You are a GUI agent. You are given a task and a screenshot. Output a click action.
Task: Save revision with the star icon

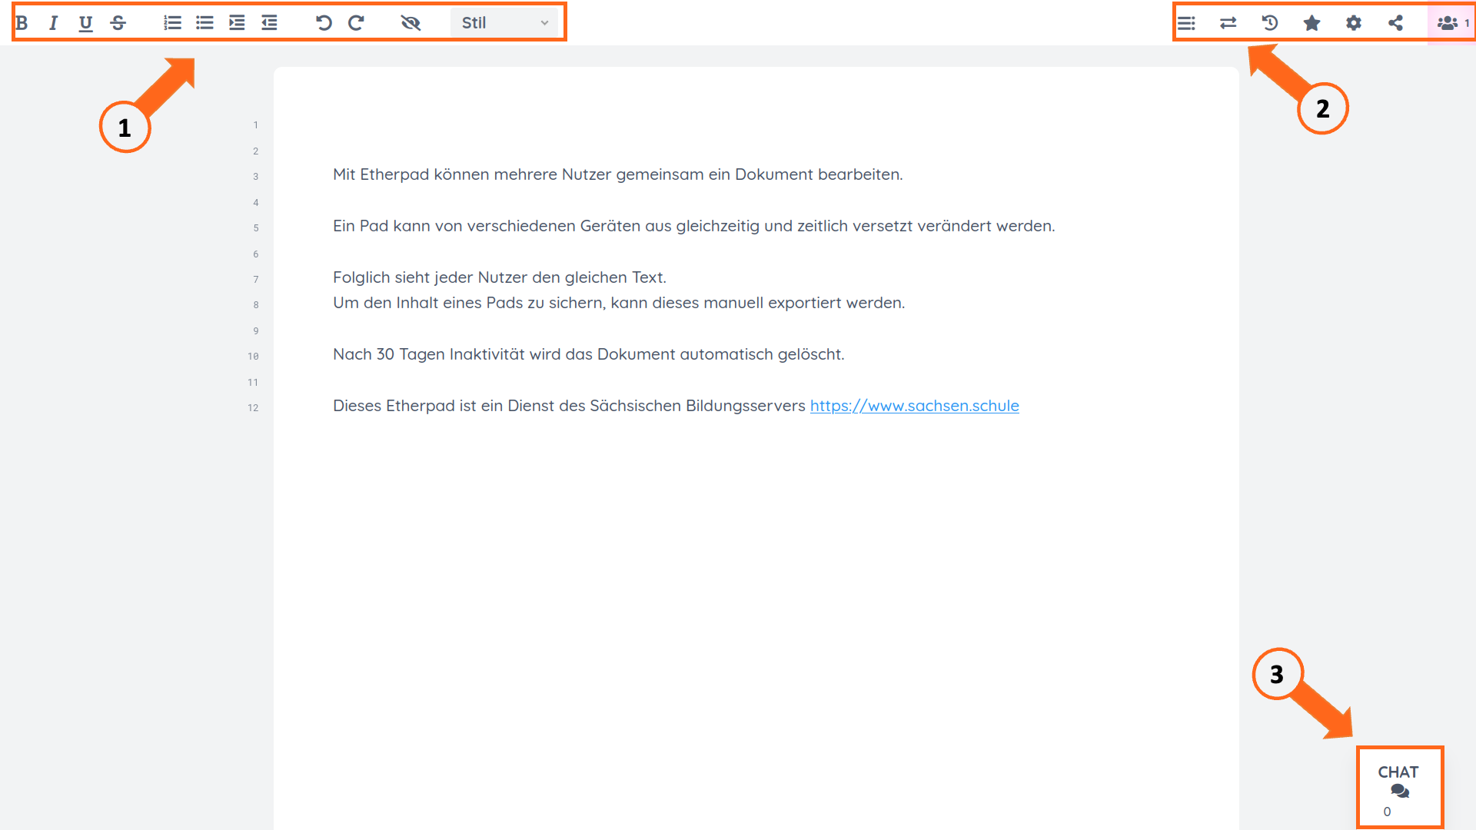click(x=1312, y=23)
